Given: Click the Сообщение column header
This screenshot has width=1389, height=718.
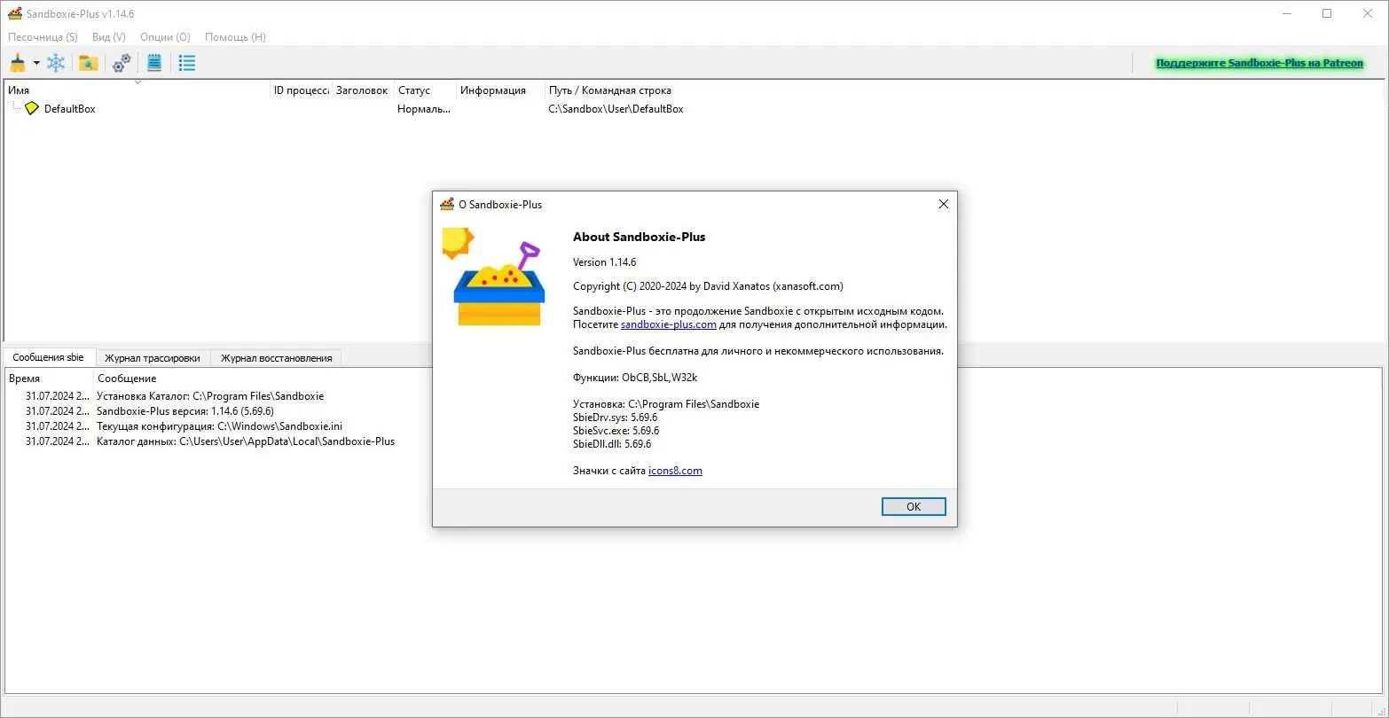Looking at the screenshot, I should pyautogui.click(x=127, y=379).
